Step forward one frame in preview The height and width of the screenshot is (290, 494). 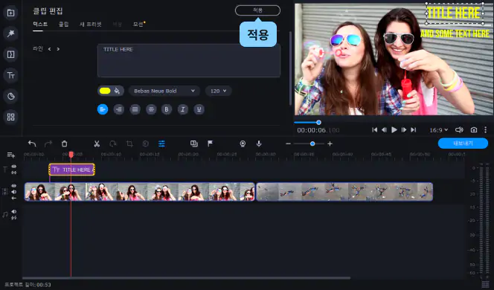404,129
